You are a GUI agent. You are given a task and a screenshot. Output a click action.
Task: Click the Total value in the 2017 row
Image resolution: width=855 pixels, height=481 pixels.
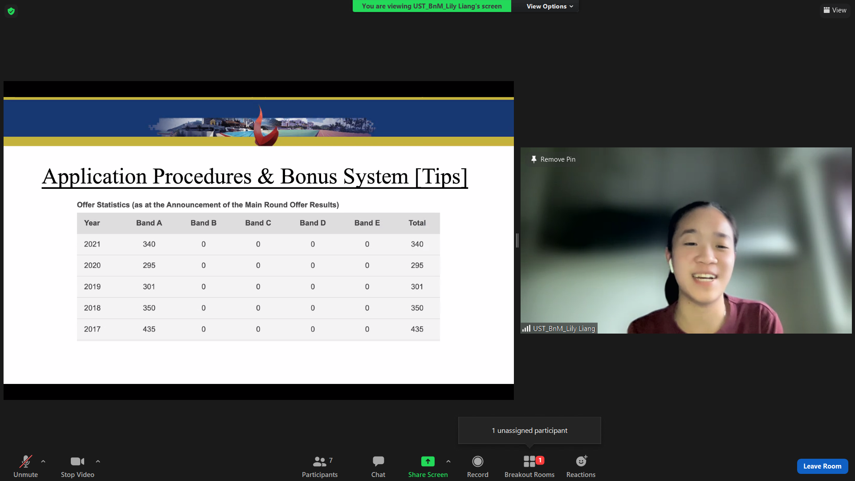[417, 329]
